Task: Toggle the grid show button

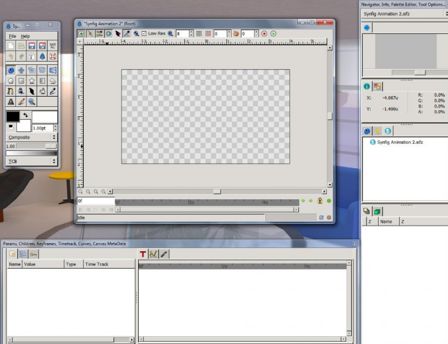Action: pos(199,33)
